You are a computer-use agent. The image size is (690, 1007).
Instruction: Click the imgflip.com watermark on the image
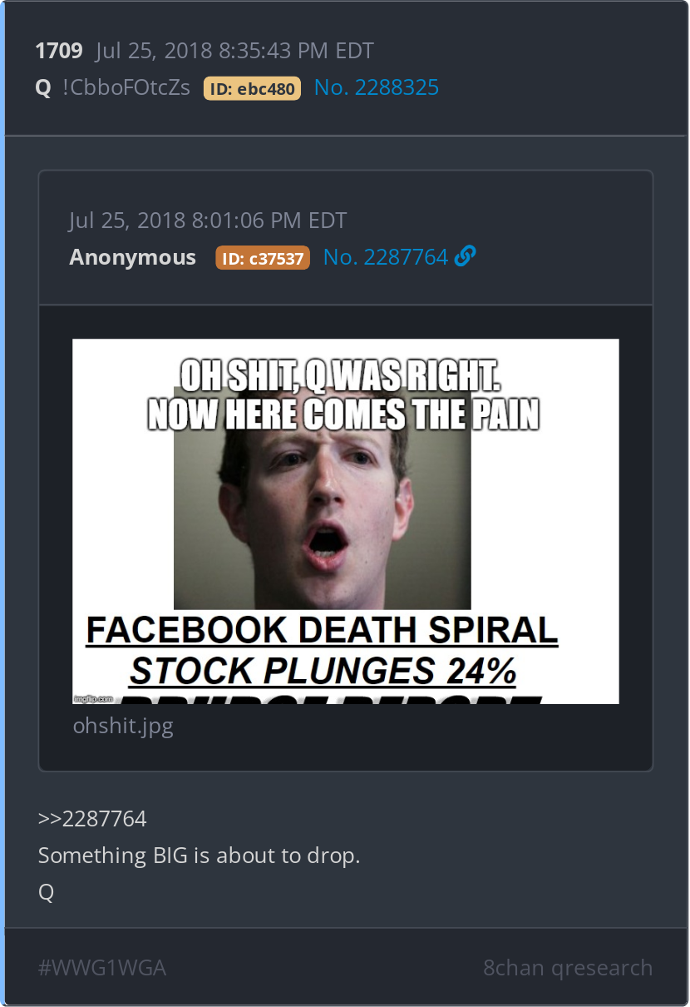93,698
